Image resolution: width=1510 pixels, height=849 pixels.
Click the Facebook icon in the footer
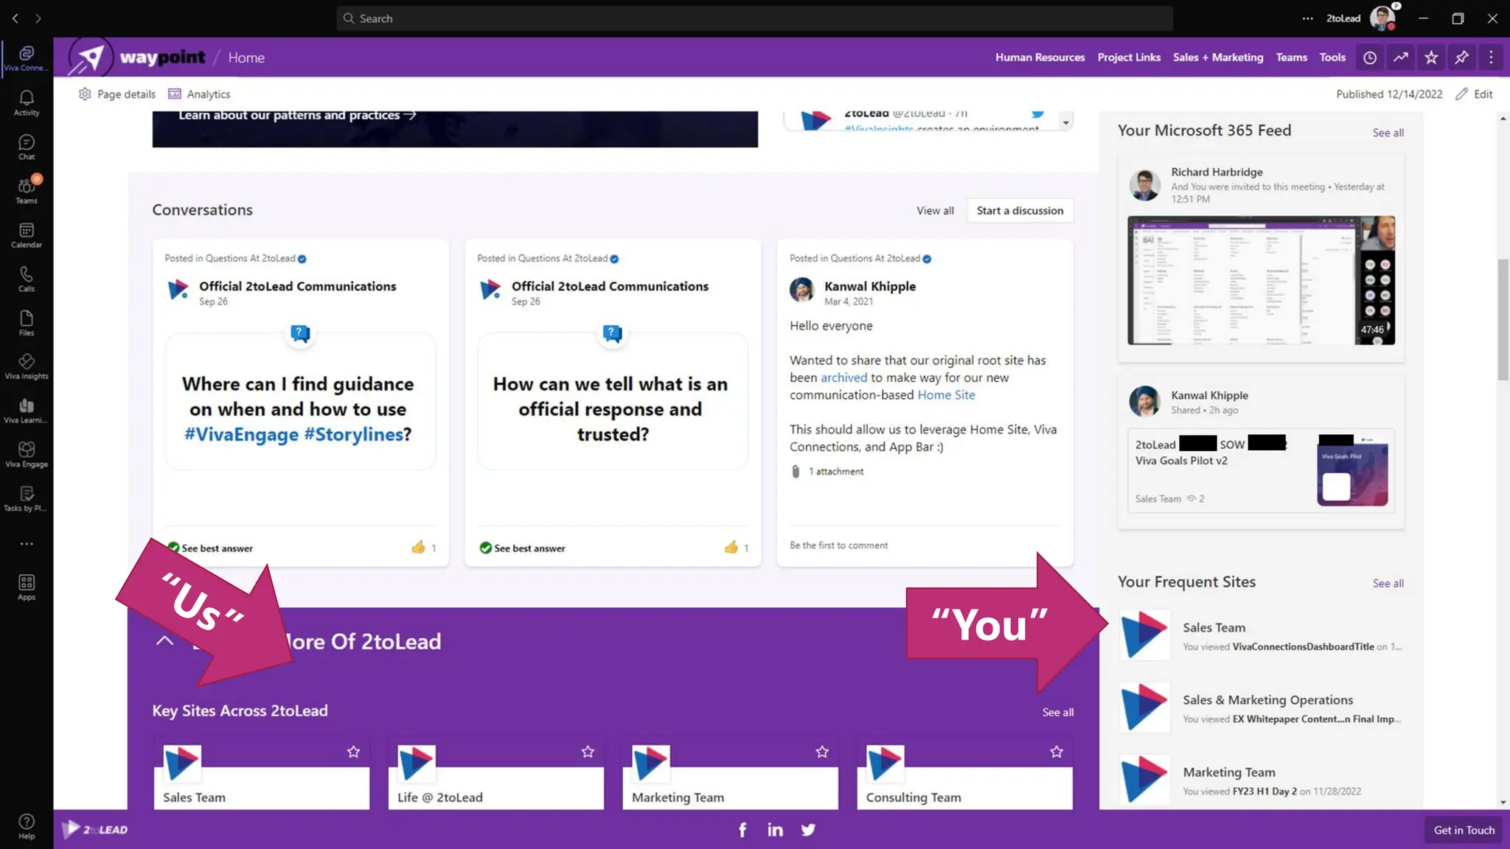click(x=742, y=830)
